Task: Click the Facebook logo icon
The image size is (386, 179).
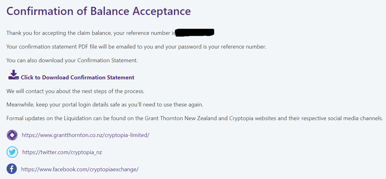Action: [x=12, y=169]
